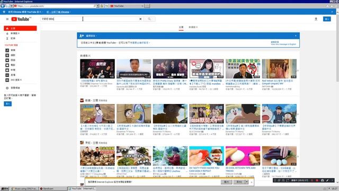Click the pause button on Bandicam recording bar
The image size is (339, 191).
point(312,180)
